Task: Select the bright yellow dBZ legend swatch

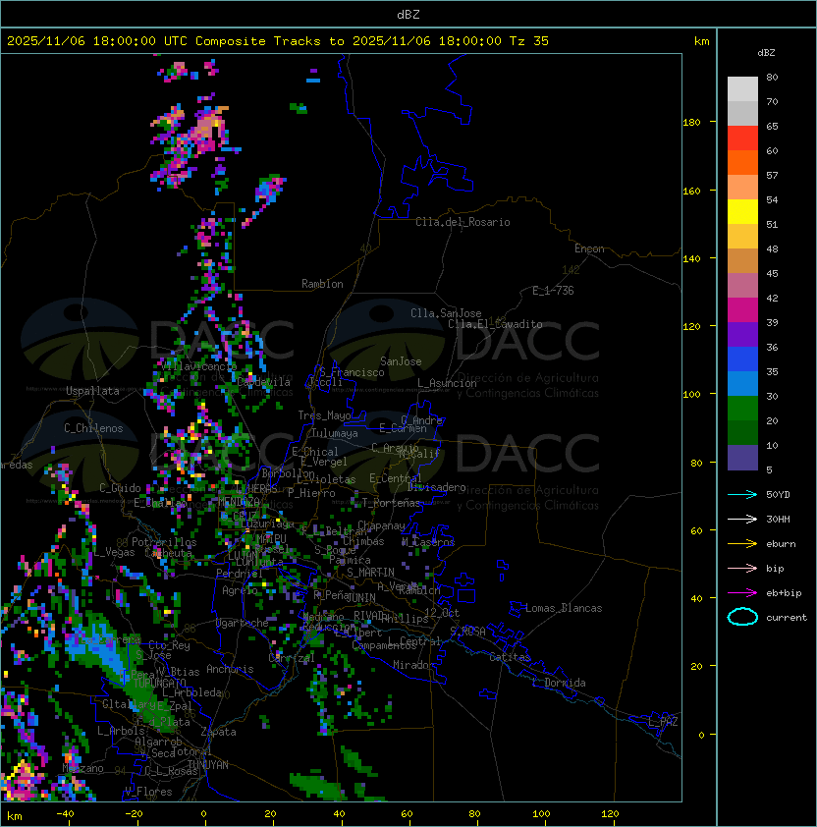Action: pos(742,212)
